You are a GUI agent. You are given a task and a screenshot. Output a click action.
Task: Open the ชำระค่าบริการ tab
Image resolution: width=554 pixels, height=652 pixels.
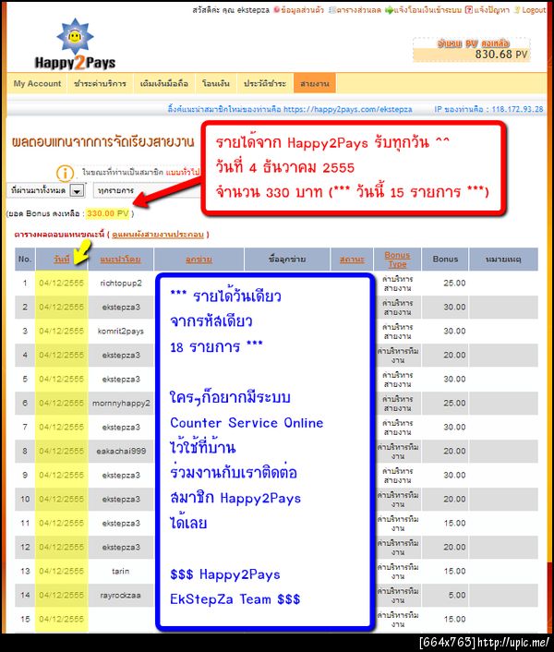click(100, 84)
